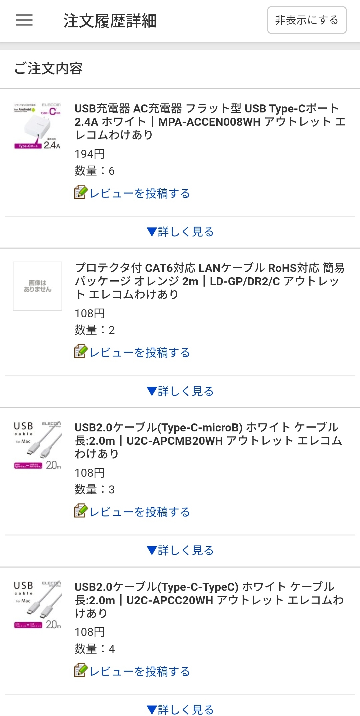Viewport: 360px width, 716px height.
Task: Click review pencil icon for USB charger
Action: point(81,192)
